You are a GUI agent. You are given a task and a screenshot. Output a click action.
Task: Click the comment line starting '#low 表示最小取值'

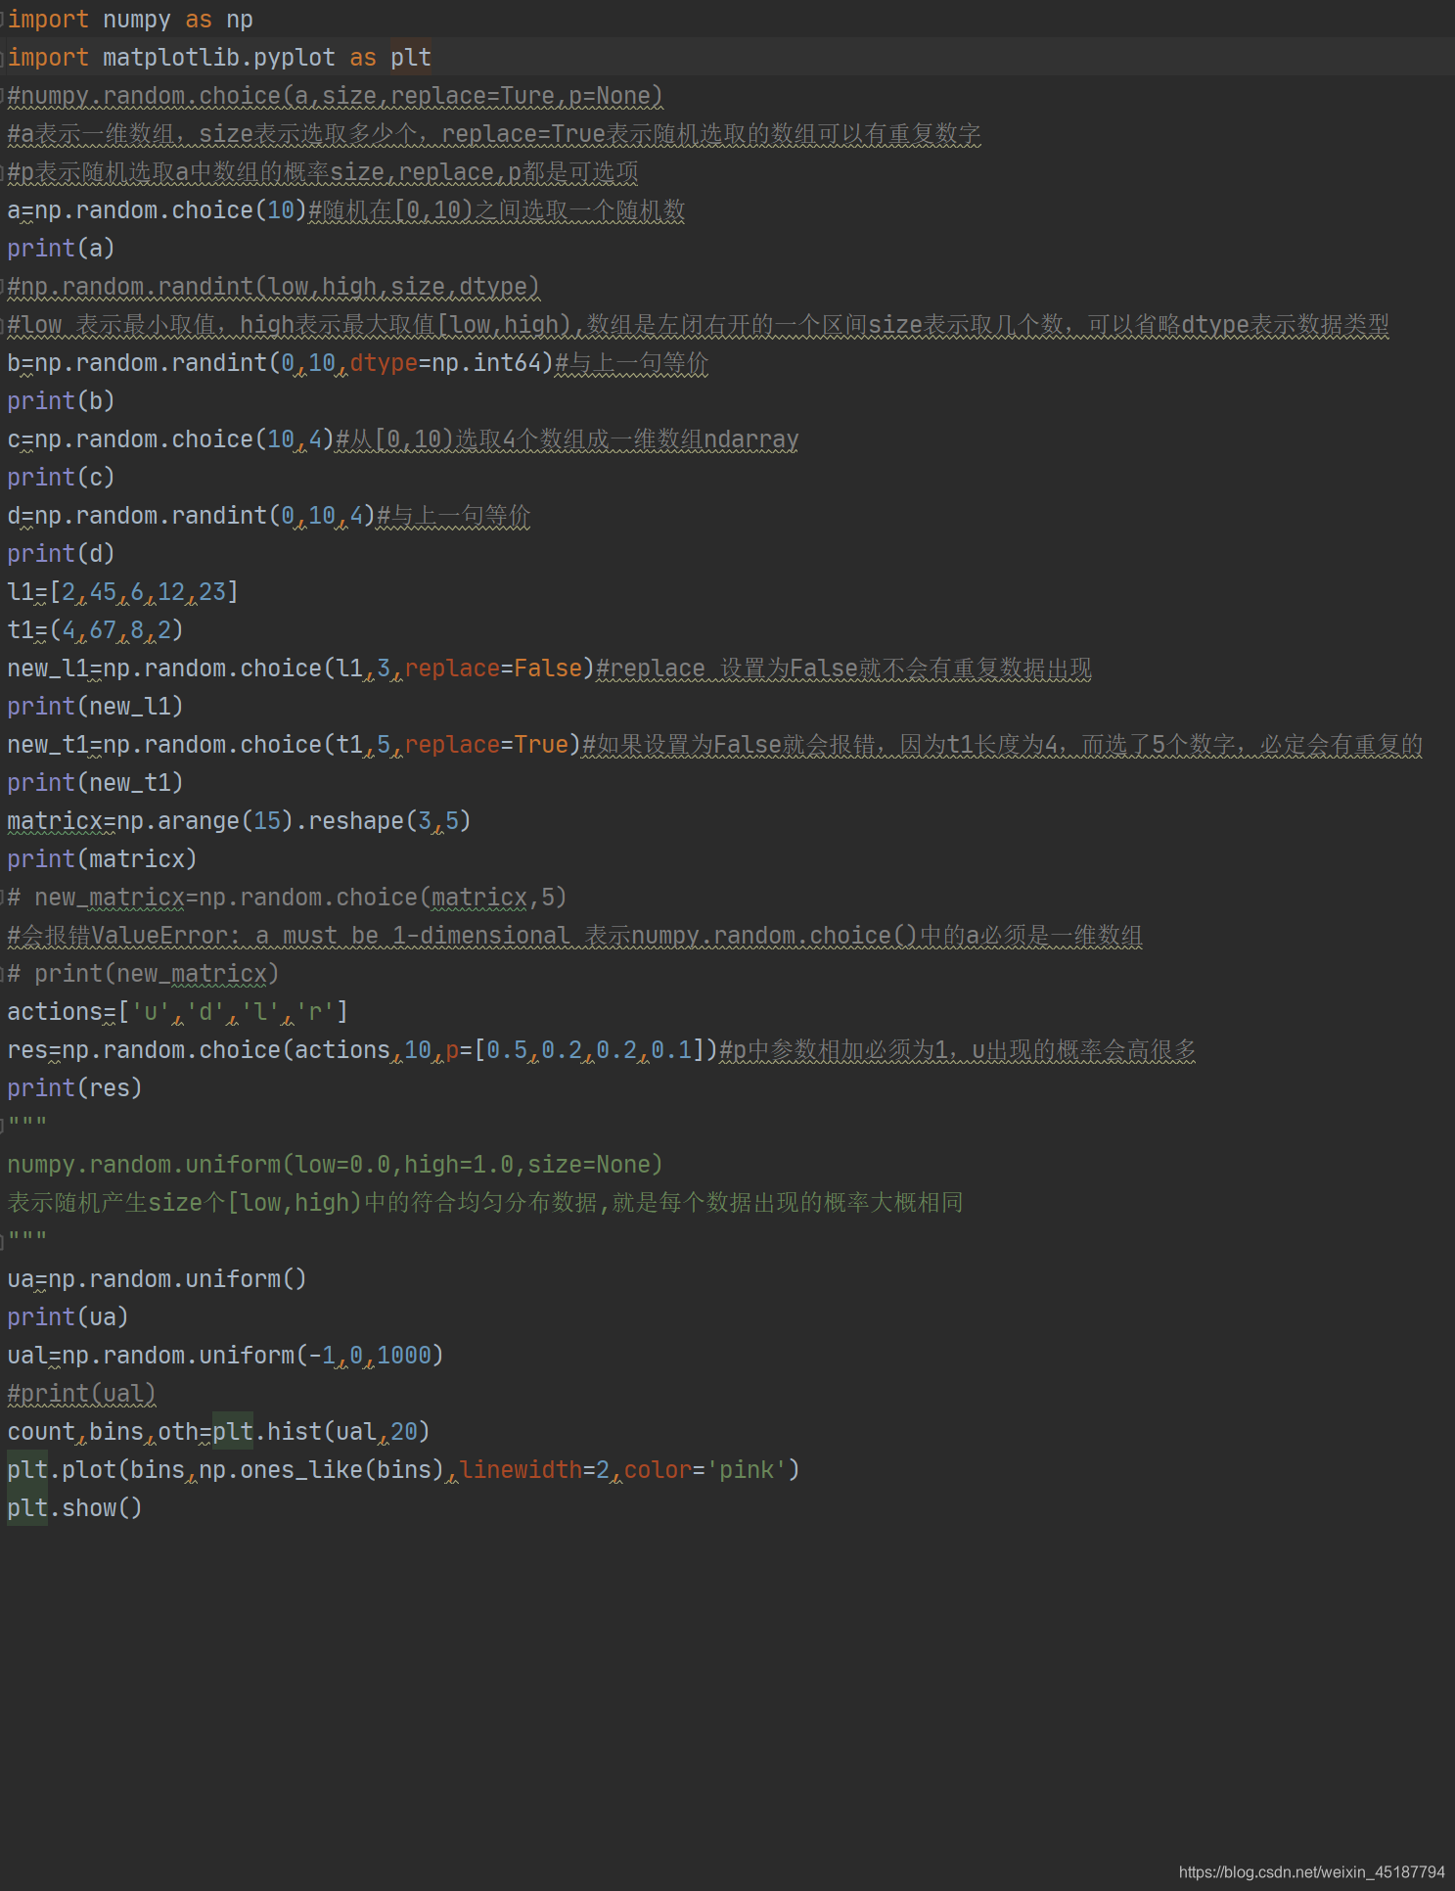tap(698, 325)
